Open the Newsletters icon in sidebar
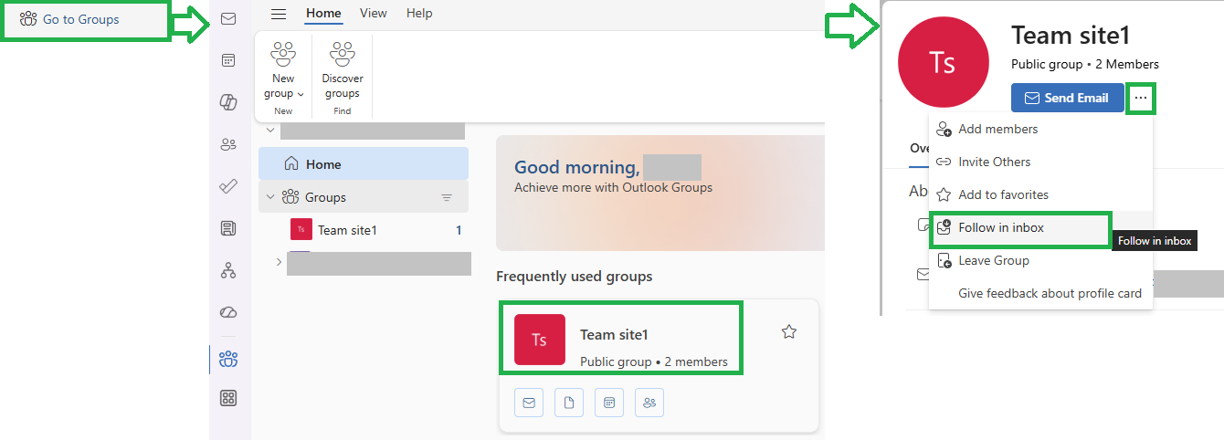Image resolution: width=1224 pixels, height=440 pixels. pyautogui.click(x=228, y=228)
